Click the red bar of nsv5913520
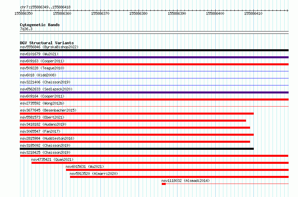The height and width of the screenshot is (197, 298). pos(179,177)
